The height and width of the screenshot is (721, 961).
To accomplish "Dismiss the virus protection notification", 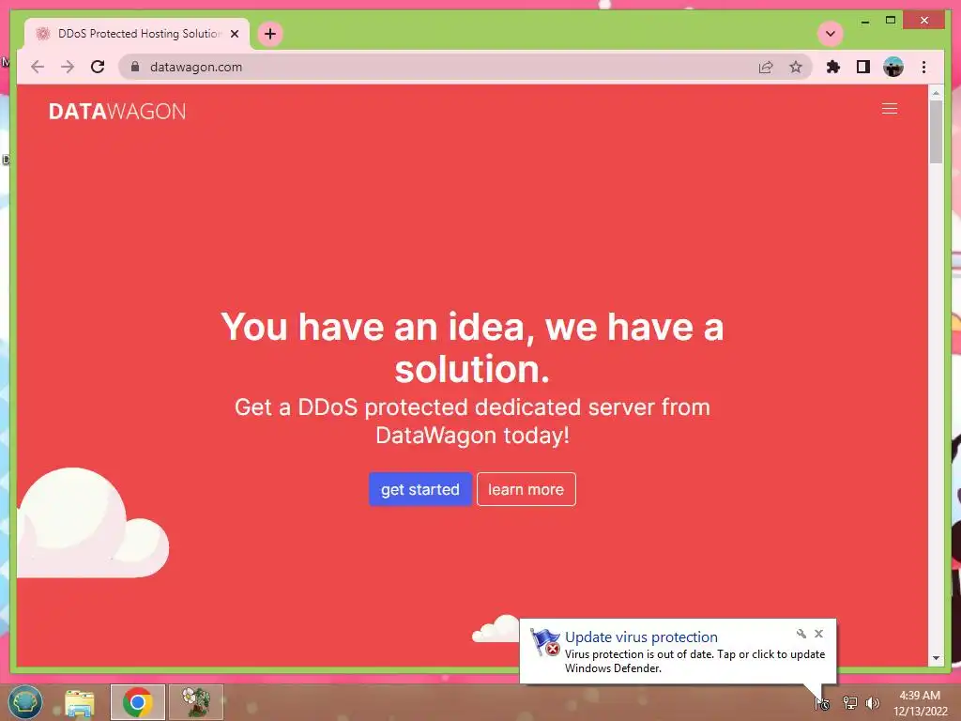I will (818, 634).
